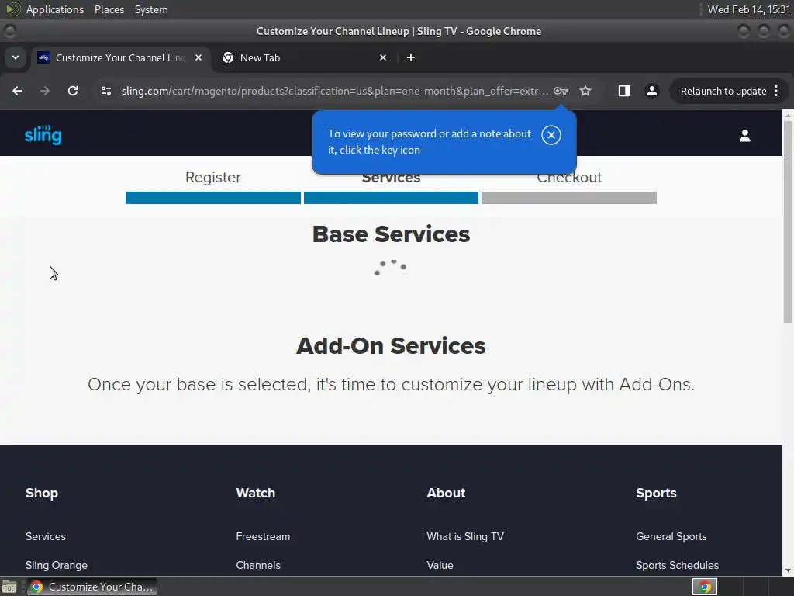794x596 pixels.
Task: Go back with browser back arrow
Action: pos(17,91)
